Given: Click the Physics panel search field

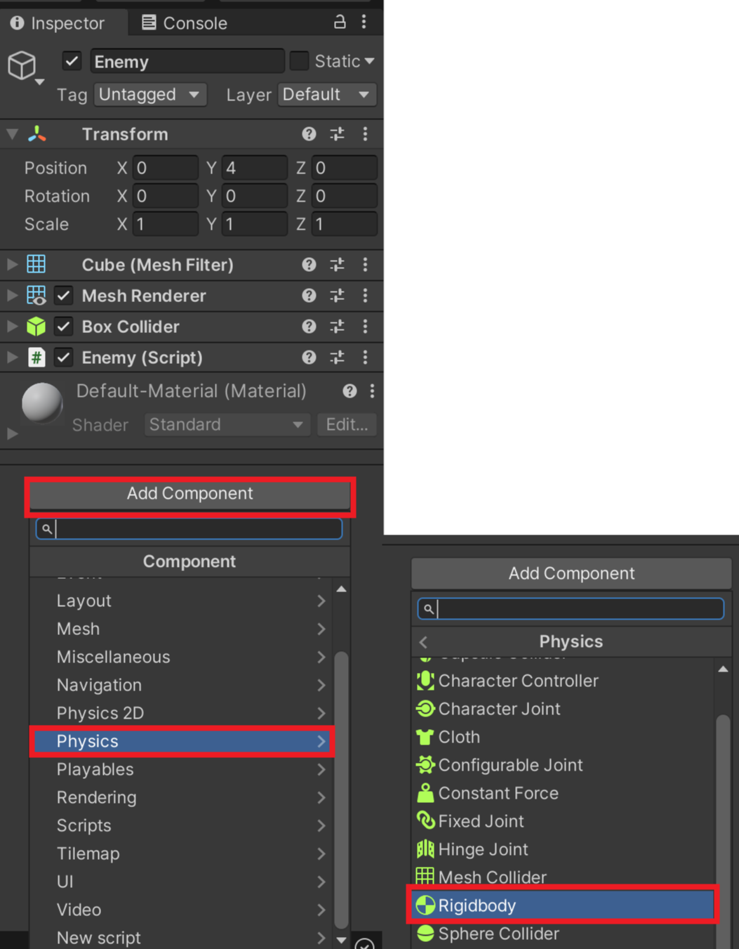Looking at the screenshot, I should 571,609.
